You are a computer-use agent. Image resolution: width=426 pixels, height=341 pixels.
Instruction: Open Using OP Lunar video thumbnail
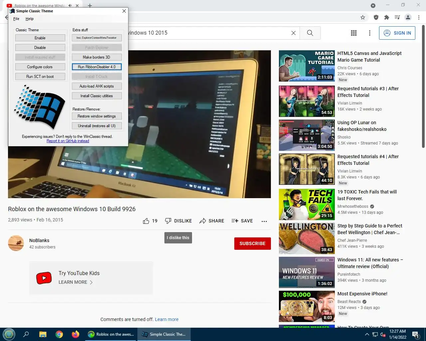coord(307,135)
